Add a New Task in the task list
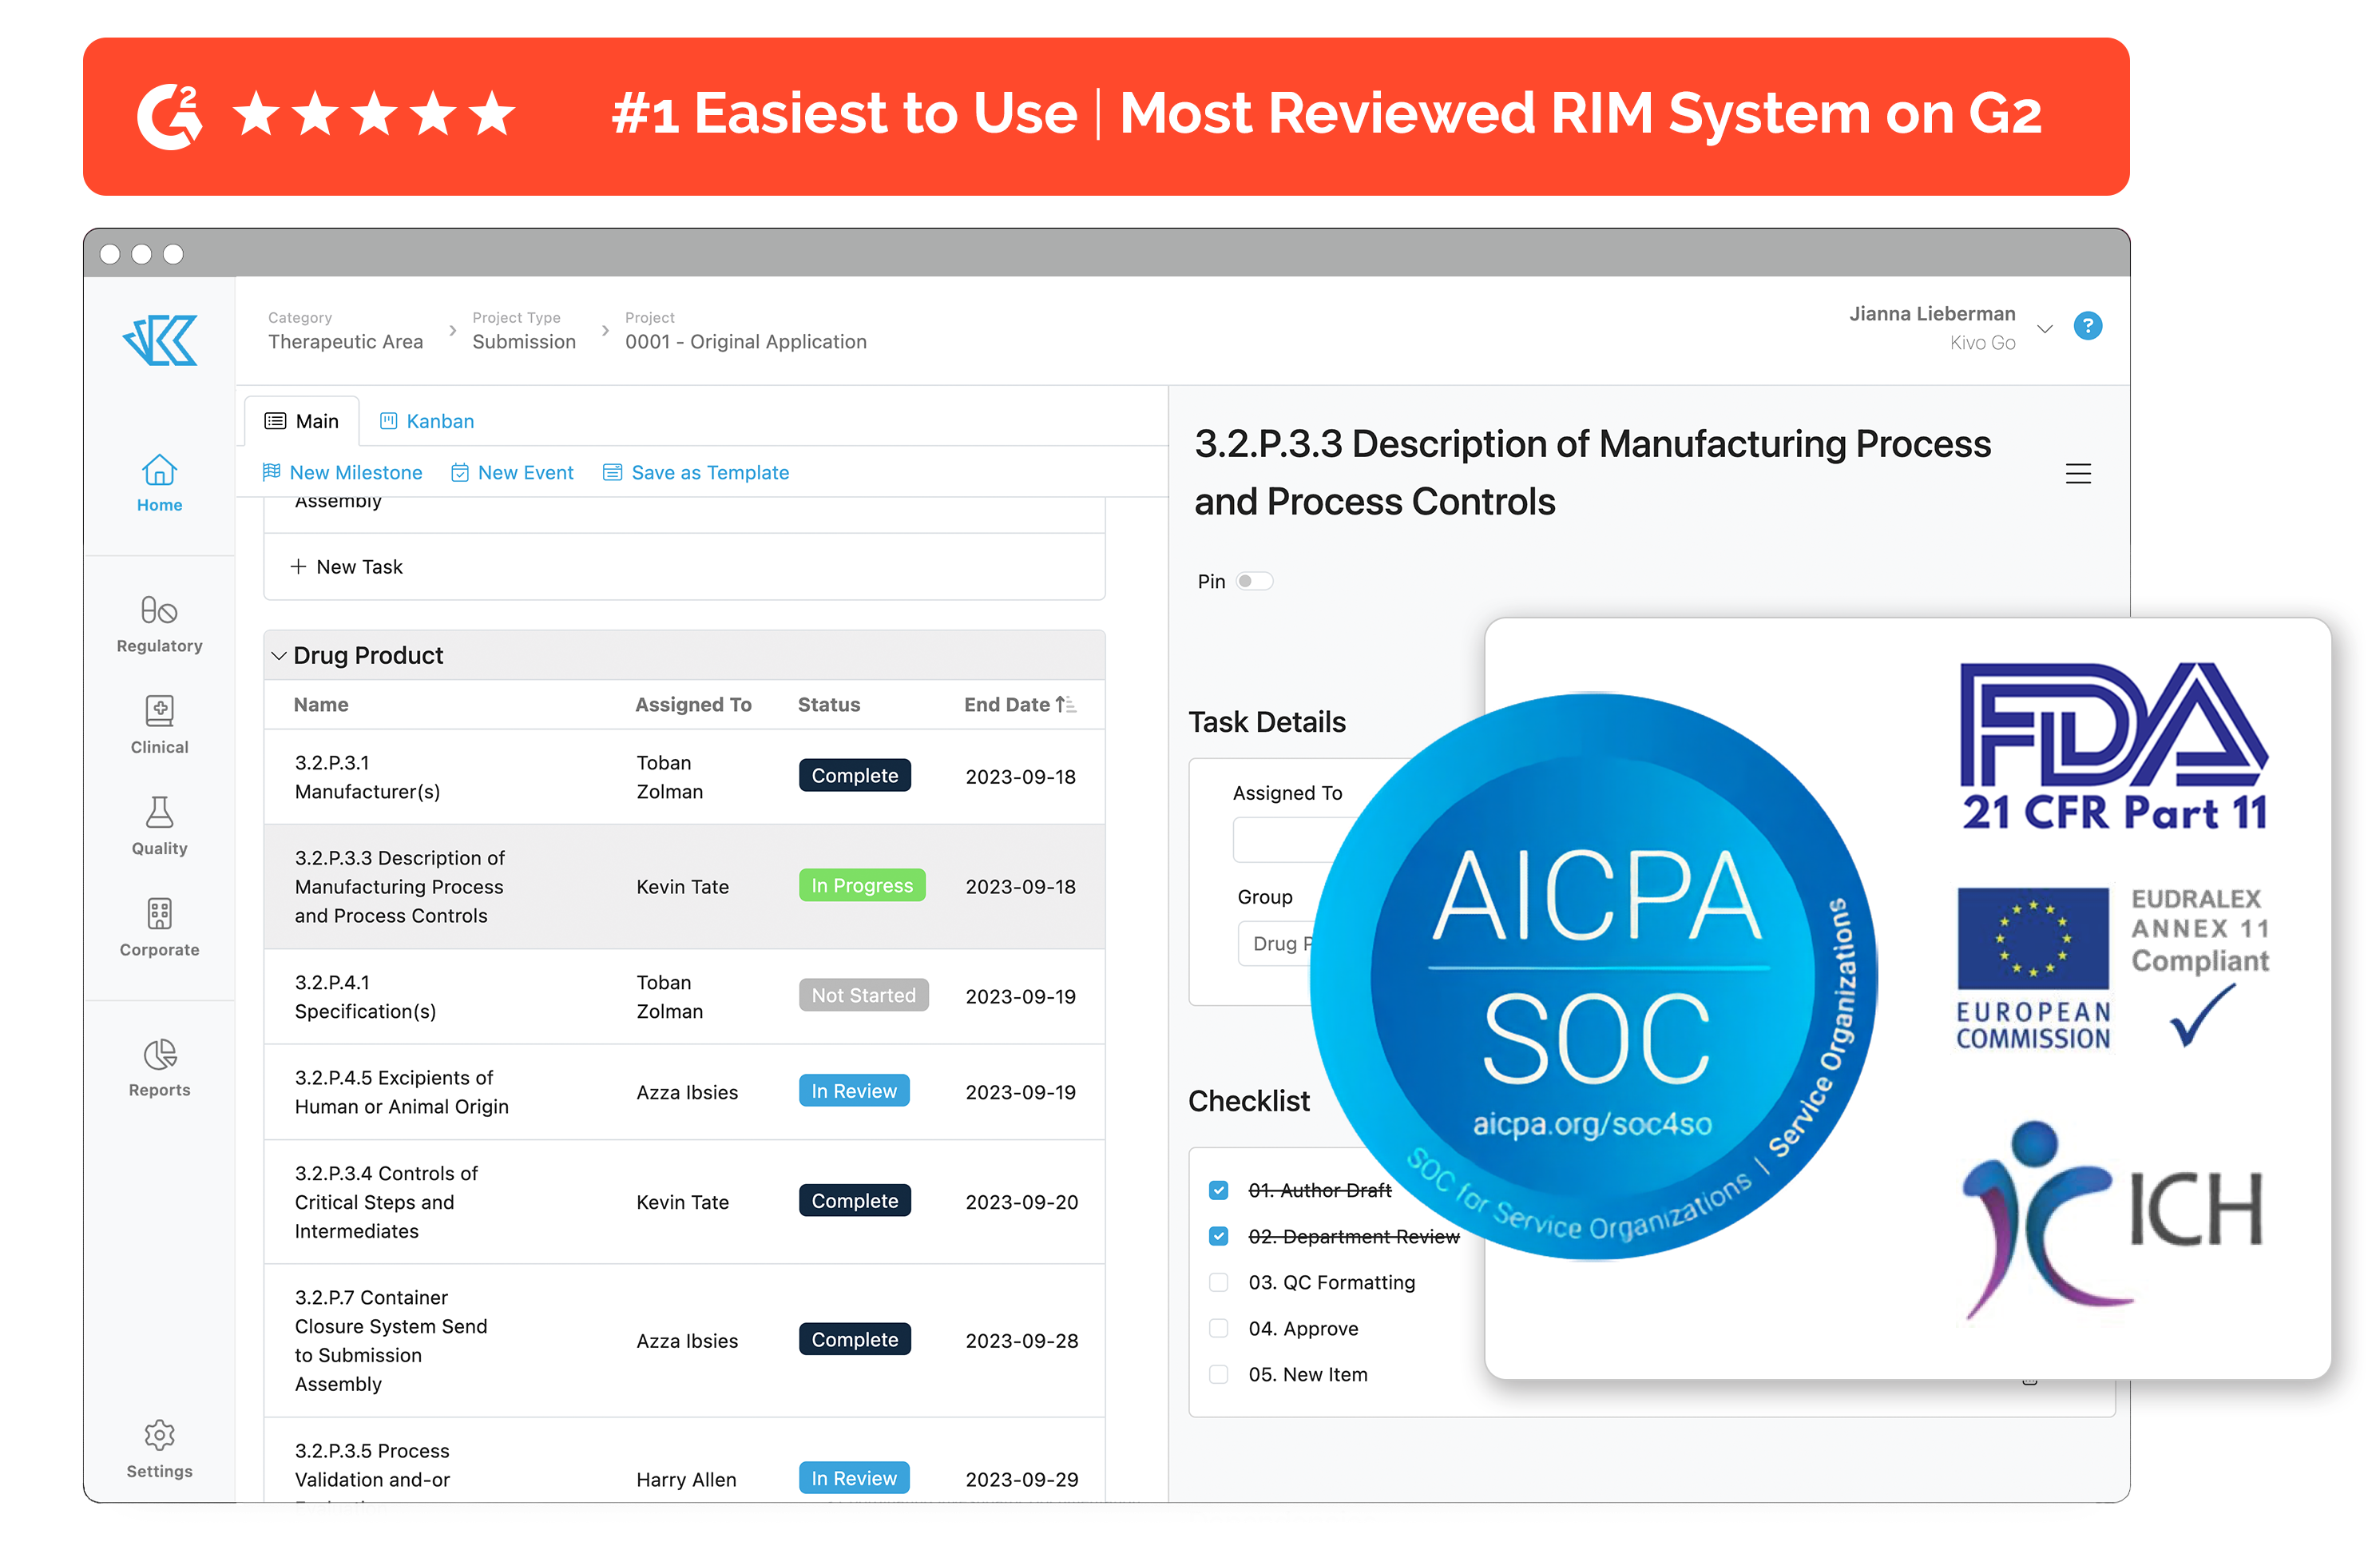The width and height of the screenshot is (2380, 1546). pos(347,566)
